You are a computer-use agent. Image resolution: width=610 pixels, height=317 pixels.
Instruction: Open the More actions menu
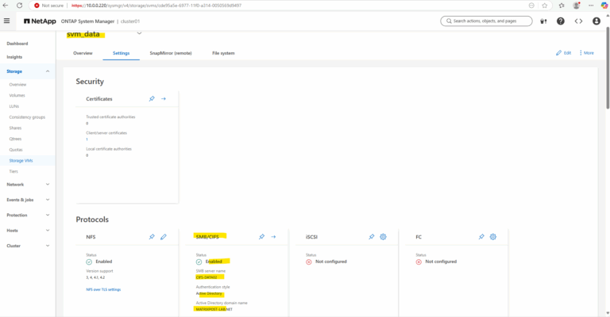coord(587,53)
